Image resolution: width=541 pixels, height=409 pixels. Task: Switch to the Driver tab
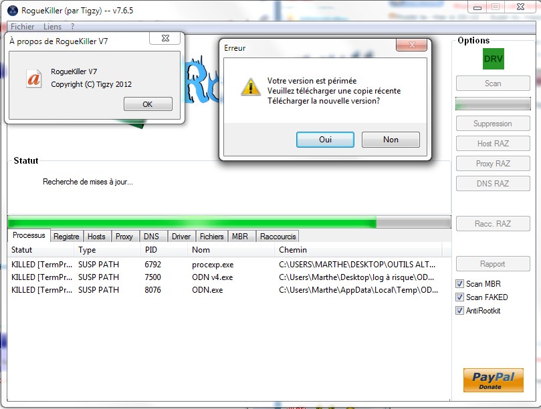181,237
